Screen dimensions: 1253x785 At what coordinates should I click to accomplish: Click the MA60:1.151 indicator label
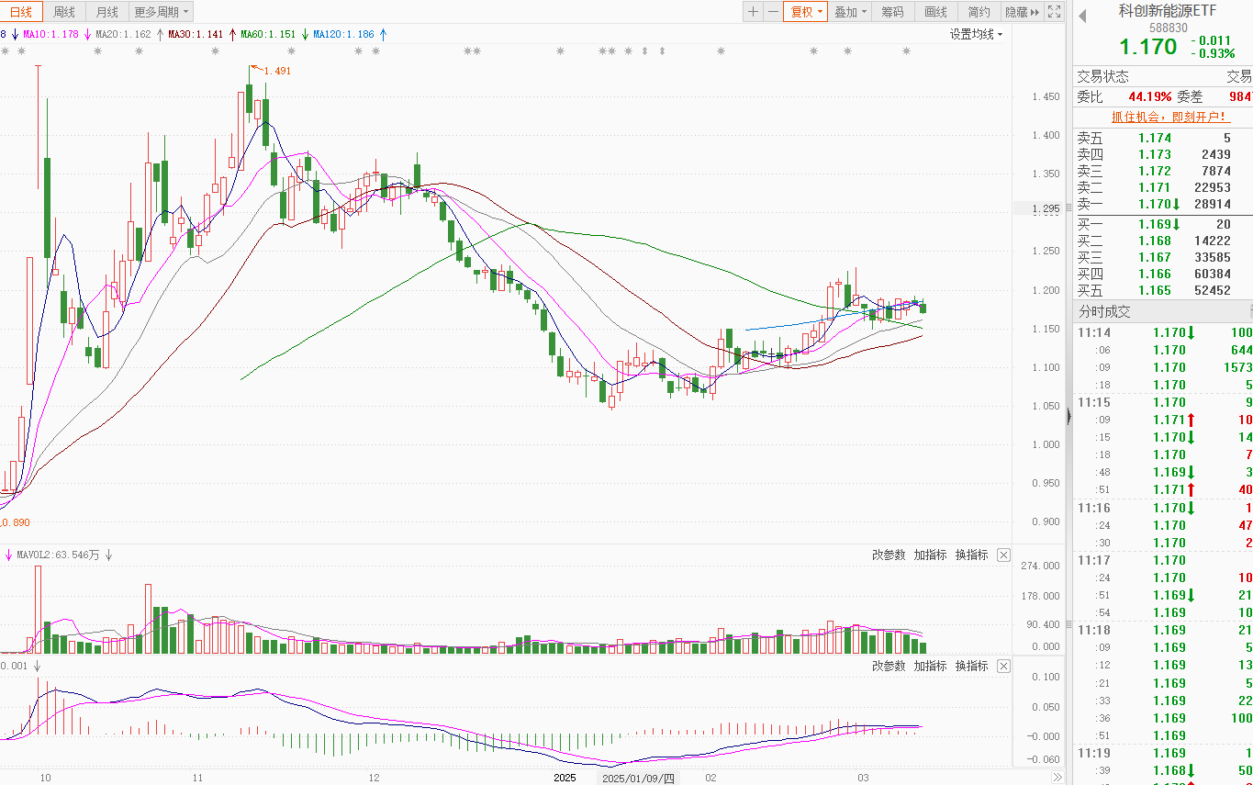click(268, 34)
